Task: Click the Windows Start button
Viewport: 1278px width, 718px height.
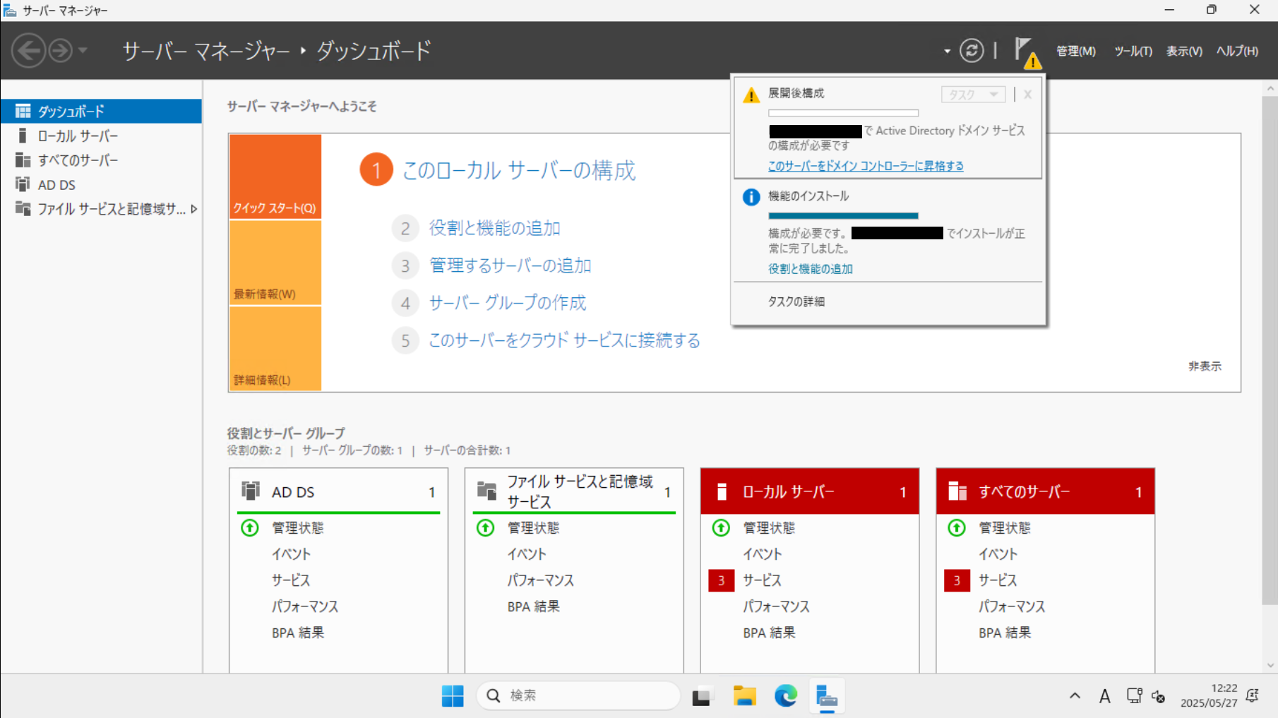Action: point(453,696)
